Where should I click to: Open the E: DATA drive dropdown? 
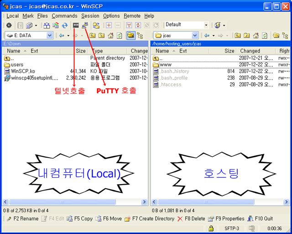(x=50, y=36)
